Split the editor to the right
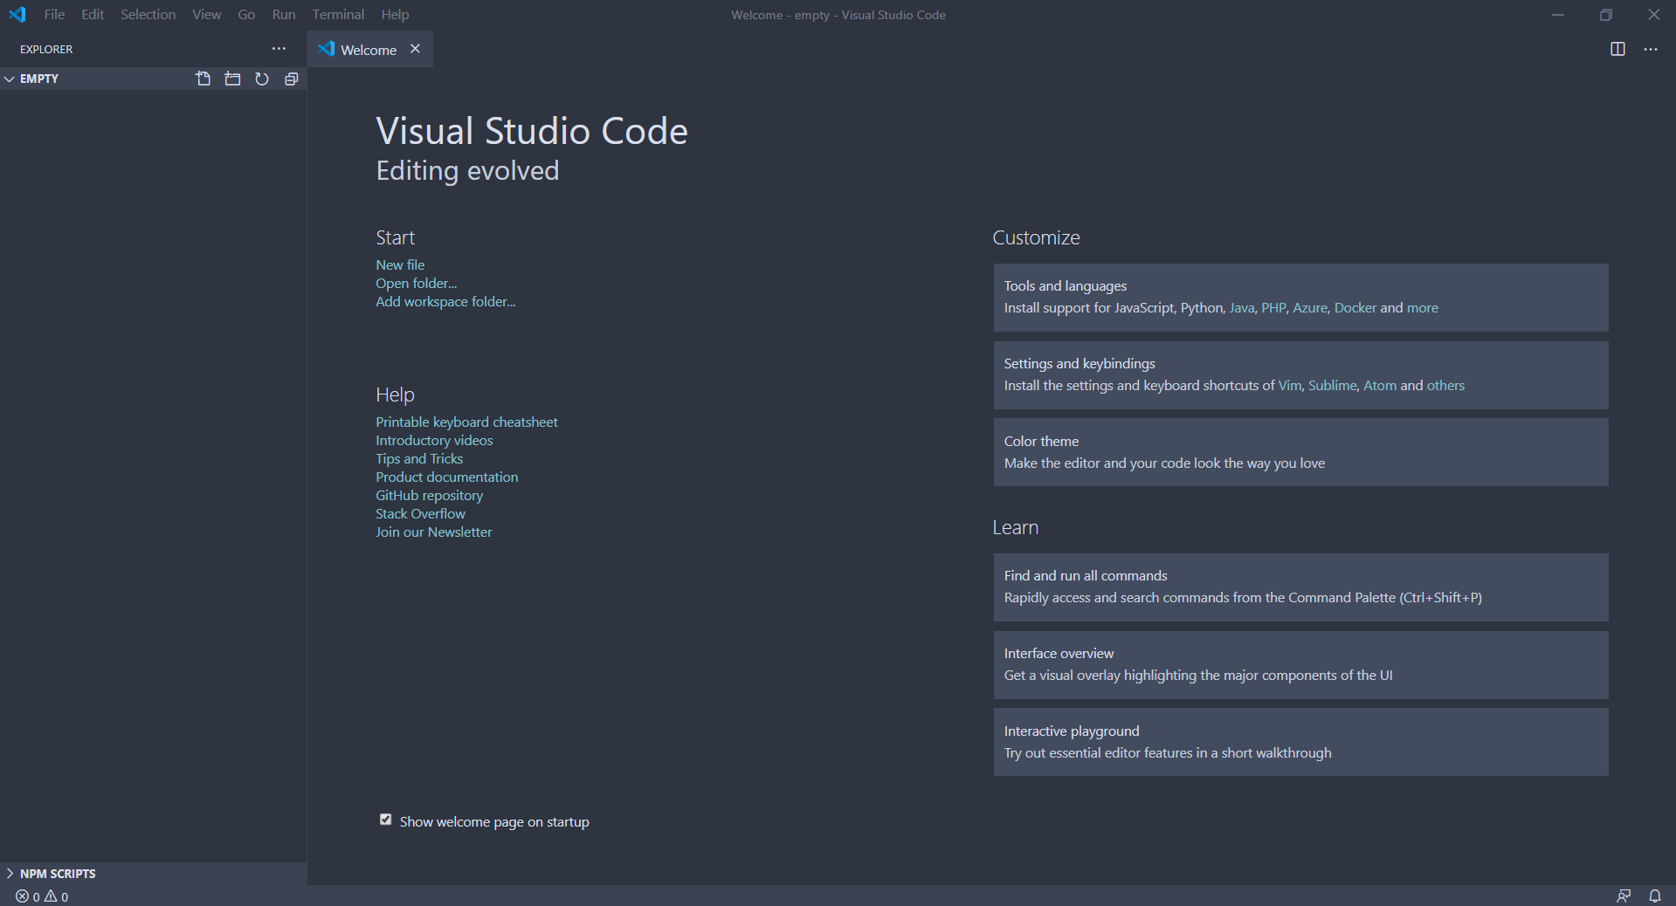1676x906 pixels. pyautogui.click(x=1617, y=49)
